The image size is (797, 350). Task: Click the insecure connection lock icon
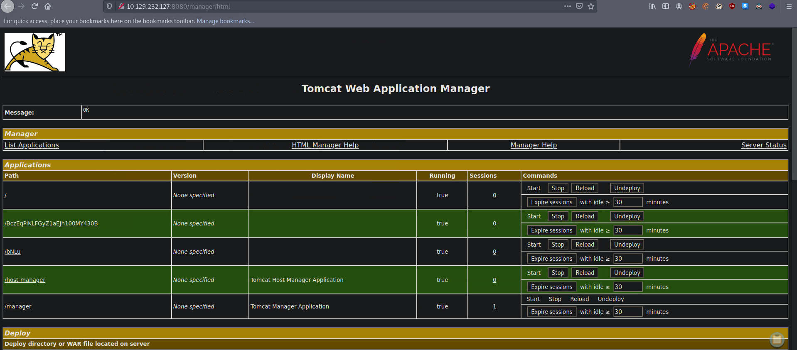(x=121, y=6)
